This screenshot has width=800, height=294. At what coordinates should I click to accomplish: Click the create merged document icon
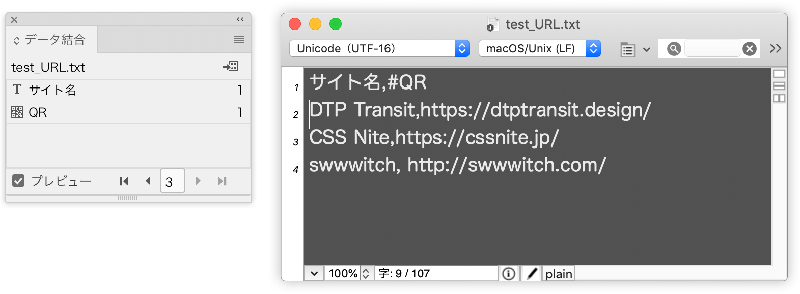click(x=231, y=66)
